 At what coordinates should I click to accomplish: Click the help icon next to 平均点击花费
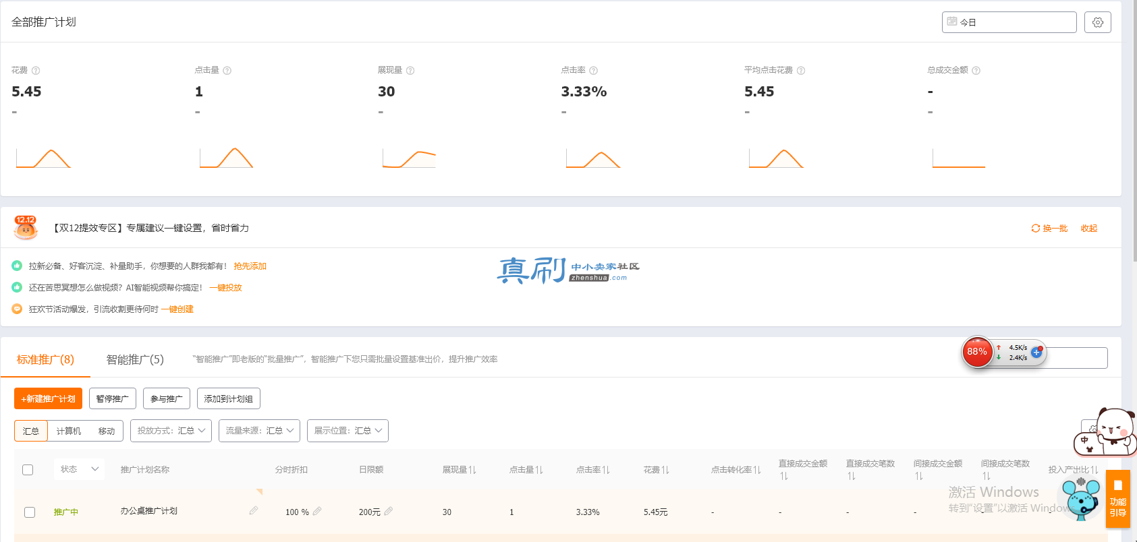[x=801, y=71]
